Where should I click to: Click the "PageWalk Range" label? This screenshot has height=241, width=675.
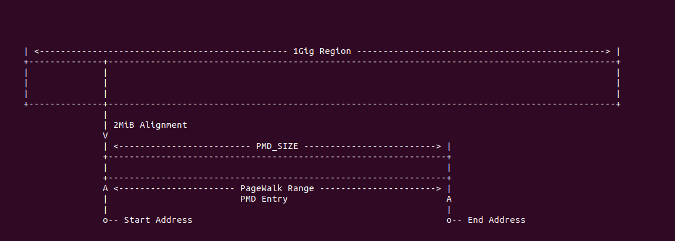(x=277, y=188)
